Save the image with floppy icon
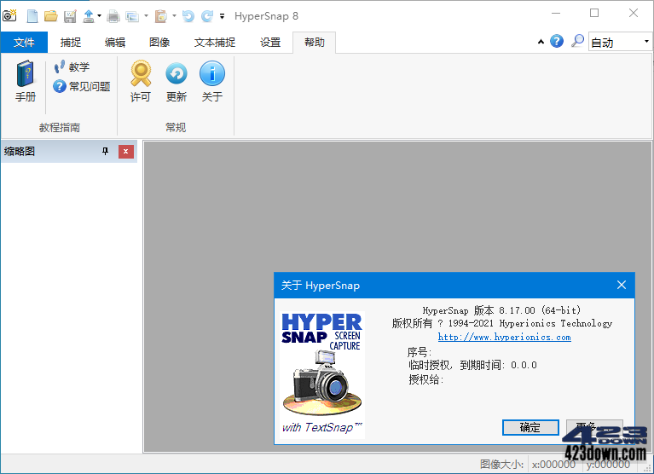This screenshot has width=654, height=474. pyautogui.click(x=70, y=16)
